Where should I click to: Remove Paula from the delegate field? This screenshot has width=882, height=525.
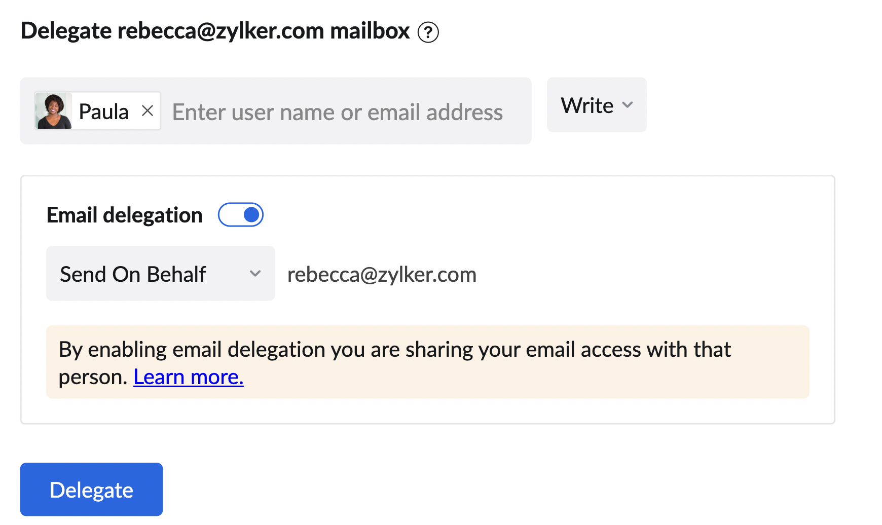(148, 110)
